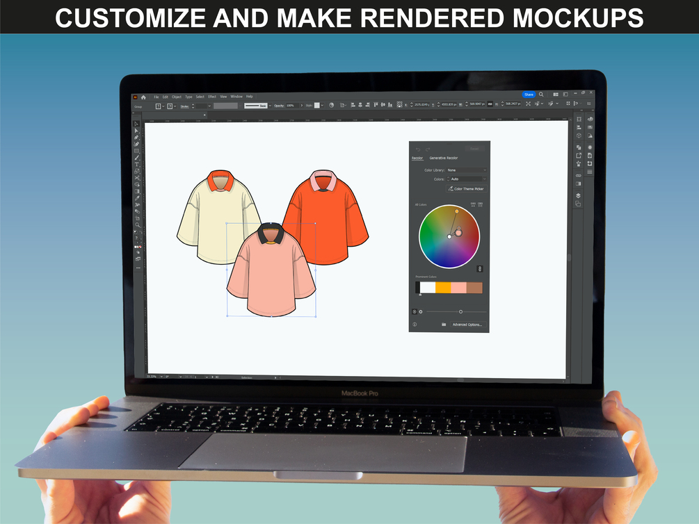The height and width of the screenshot is (524, 699).
Task: Select the Paintbrush tool
Action: point(137,157)
